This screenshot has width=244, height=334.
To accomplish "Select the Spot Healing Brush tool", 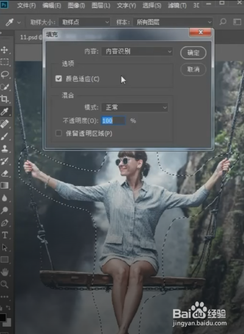I will click(x=4, y=123).
